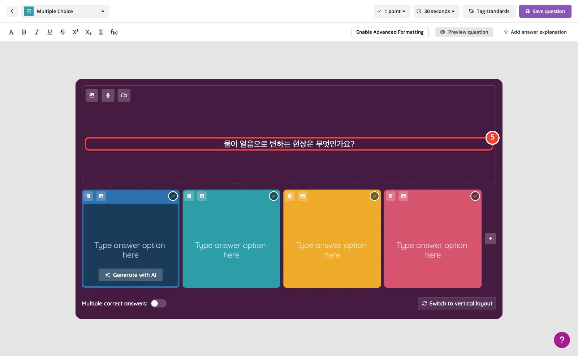Switch to vertical layout
Screen dimensions: 578x356
[457, 304]
